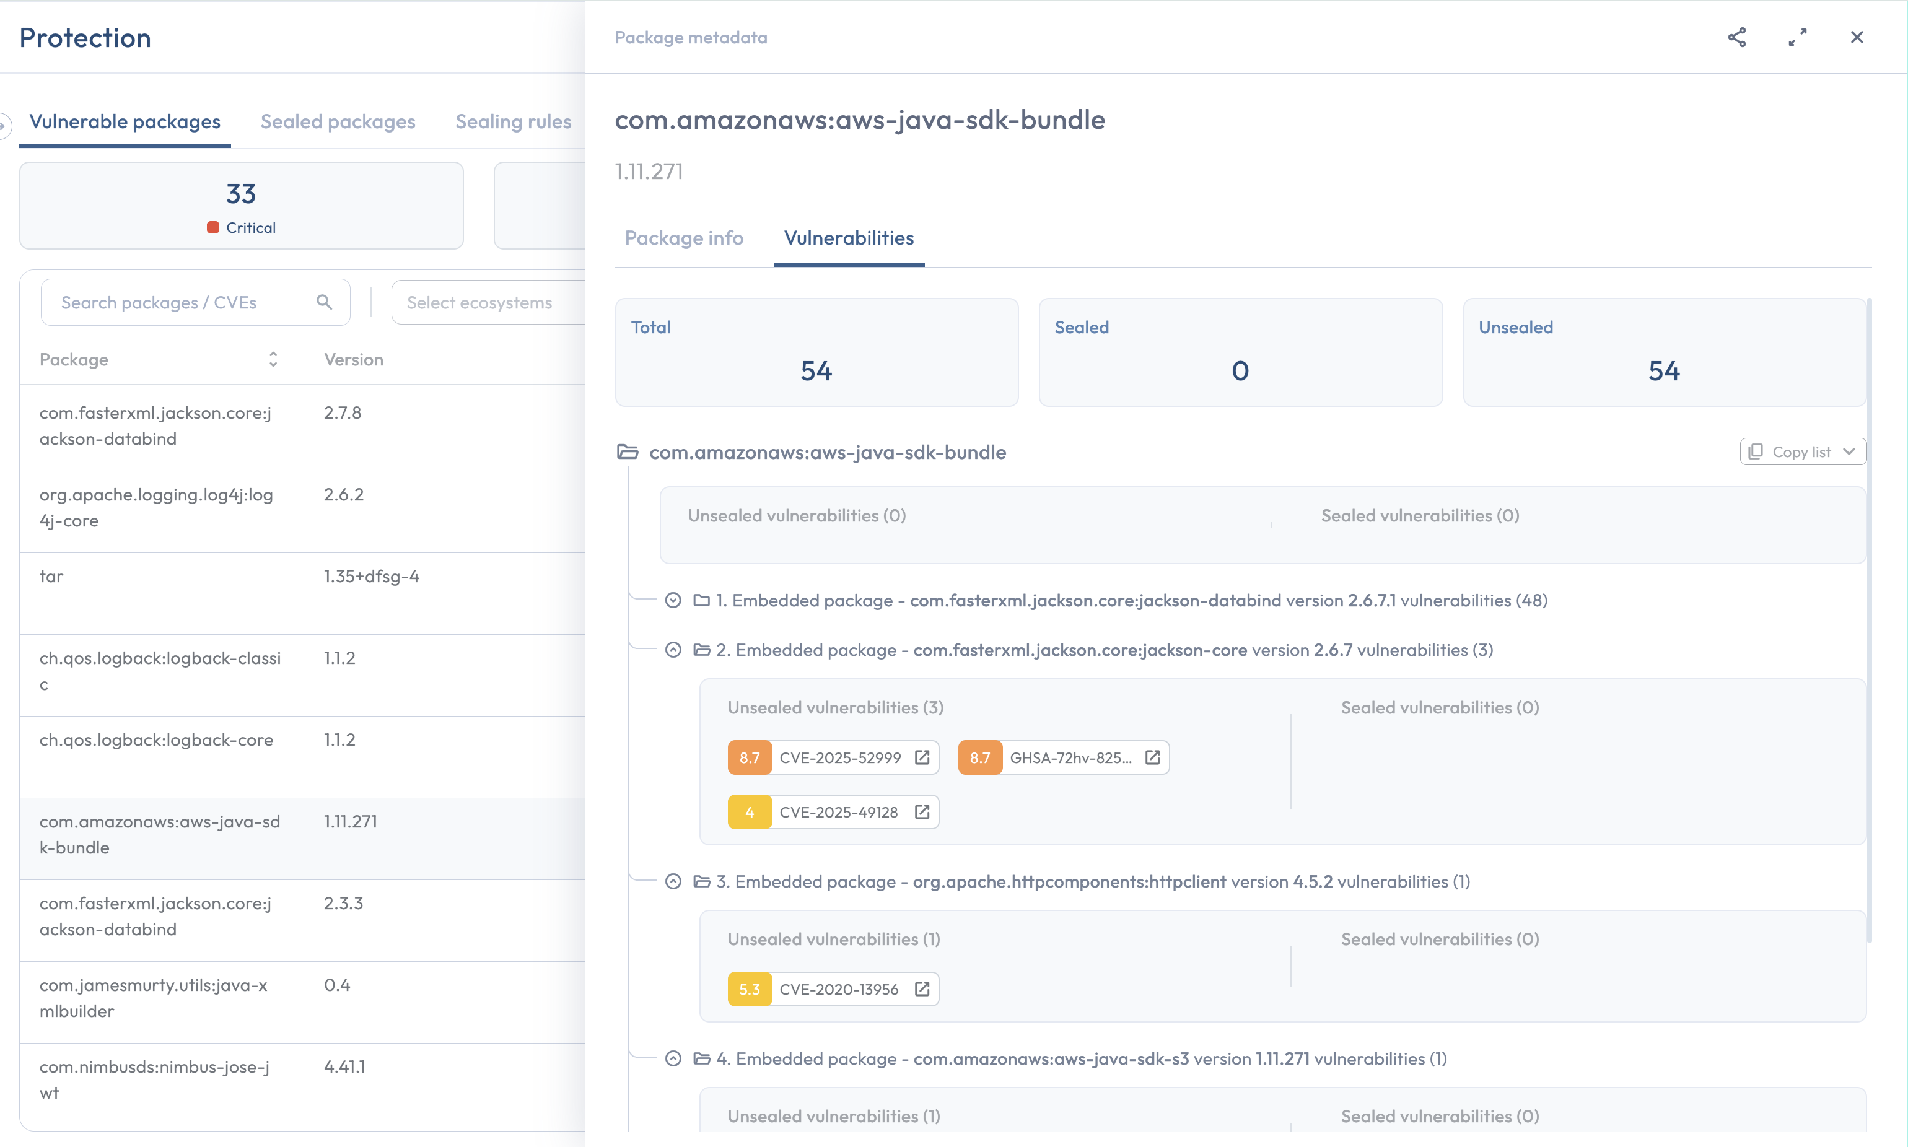
Task: Collapse the jackson-core 2.6.7 embedded package
Action: (x=673, y=650)
